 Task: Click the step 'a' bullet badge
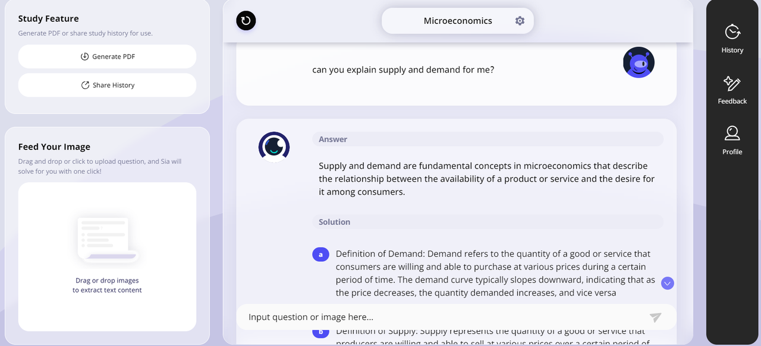(x=321, y=255)
